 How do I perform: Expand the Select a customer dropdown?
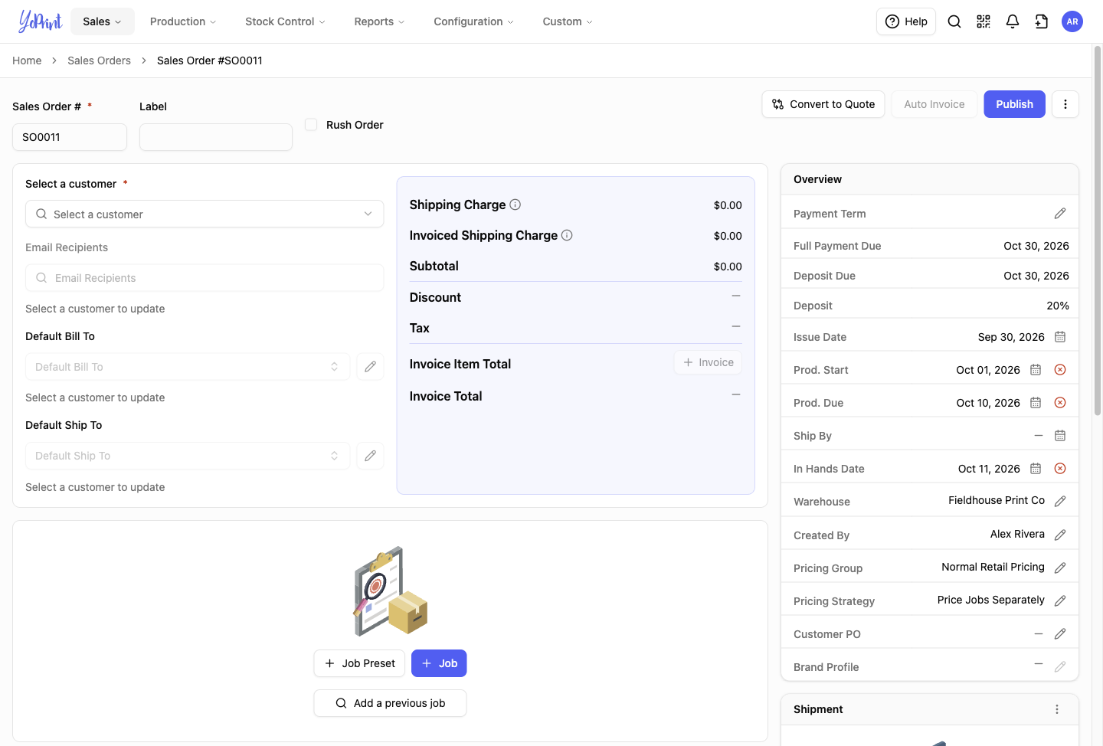(x=205, y=214)
